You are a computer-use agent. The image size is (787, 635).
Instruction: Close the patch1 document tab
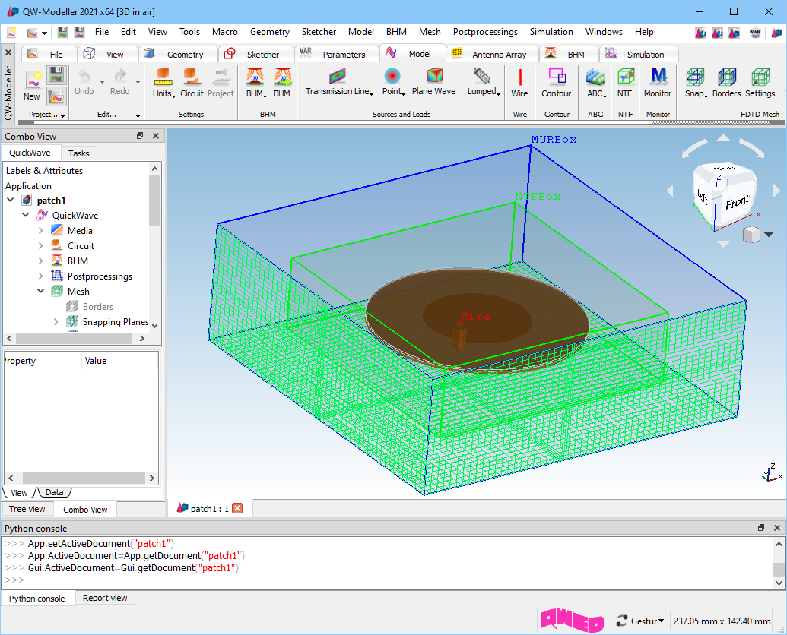pos(237,508)
